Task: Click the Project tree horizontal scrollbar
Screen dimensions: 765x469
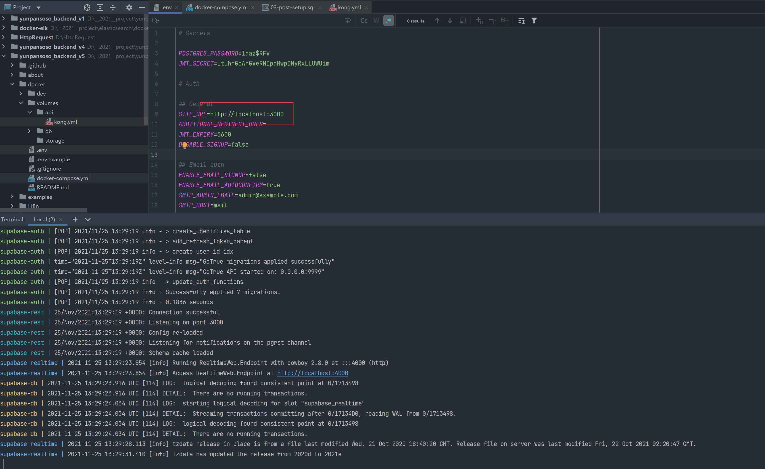Action: pyautogui.click(x=44, y=210)
